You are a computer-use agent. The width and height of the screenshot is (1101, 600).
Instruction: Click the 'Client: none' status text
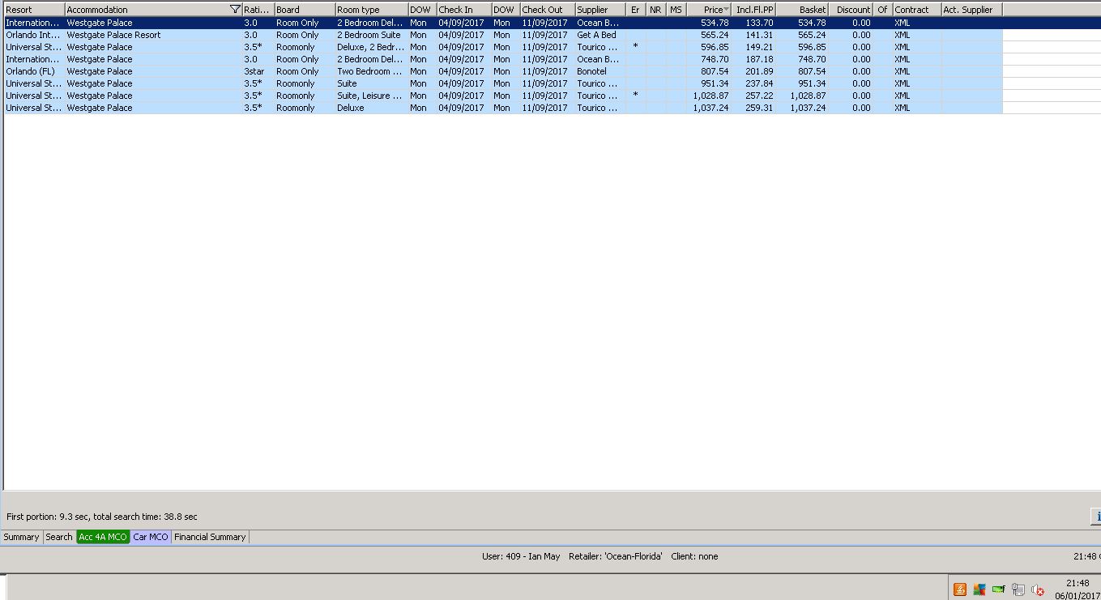coord(694,556)
